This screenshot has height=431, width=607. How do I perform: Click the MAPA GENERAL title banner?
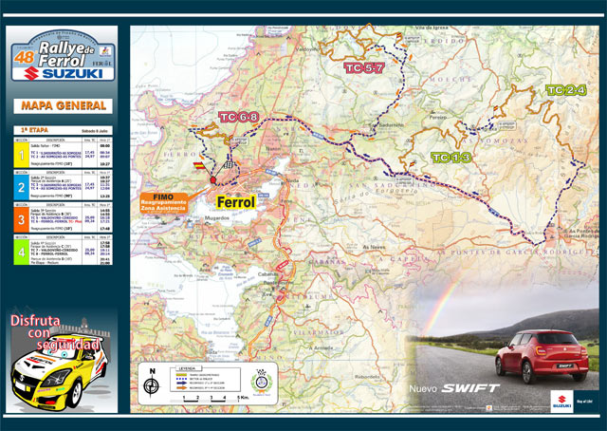64,105
